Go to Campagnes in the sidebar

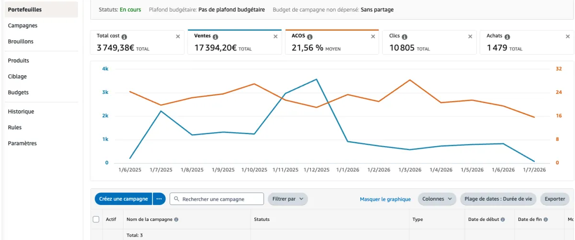[x=23, y=26]
